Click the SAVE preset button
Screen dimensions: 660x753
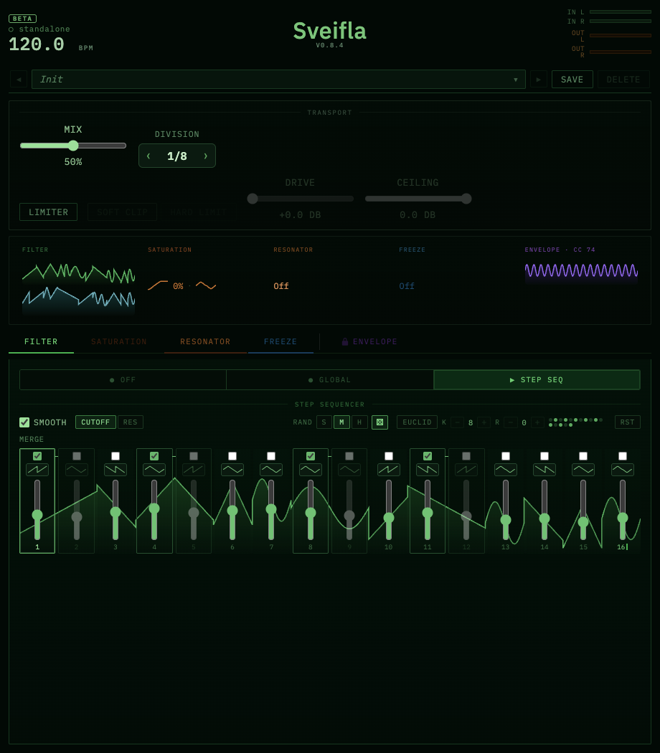[572, 79]
